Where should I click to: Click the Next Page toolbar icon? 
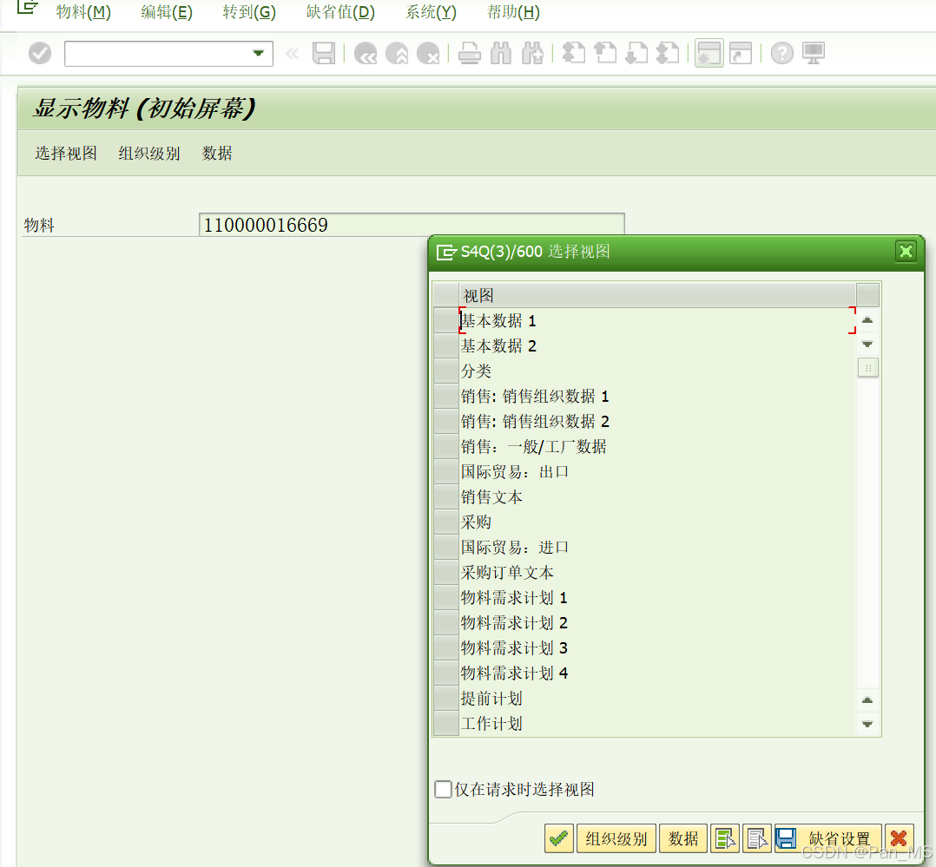pyautogui.click(x=636, y=54)
